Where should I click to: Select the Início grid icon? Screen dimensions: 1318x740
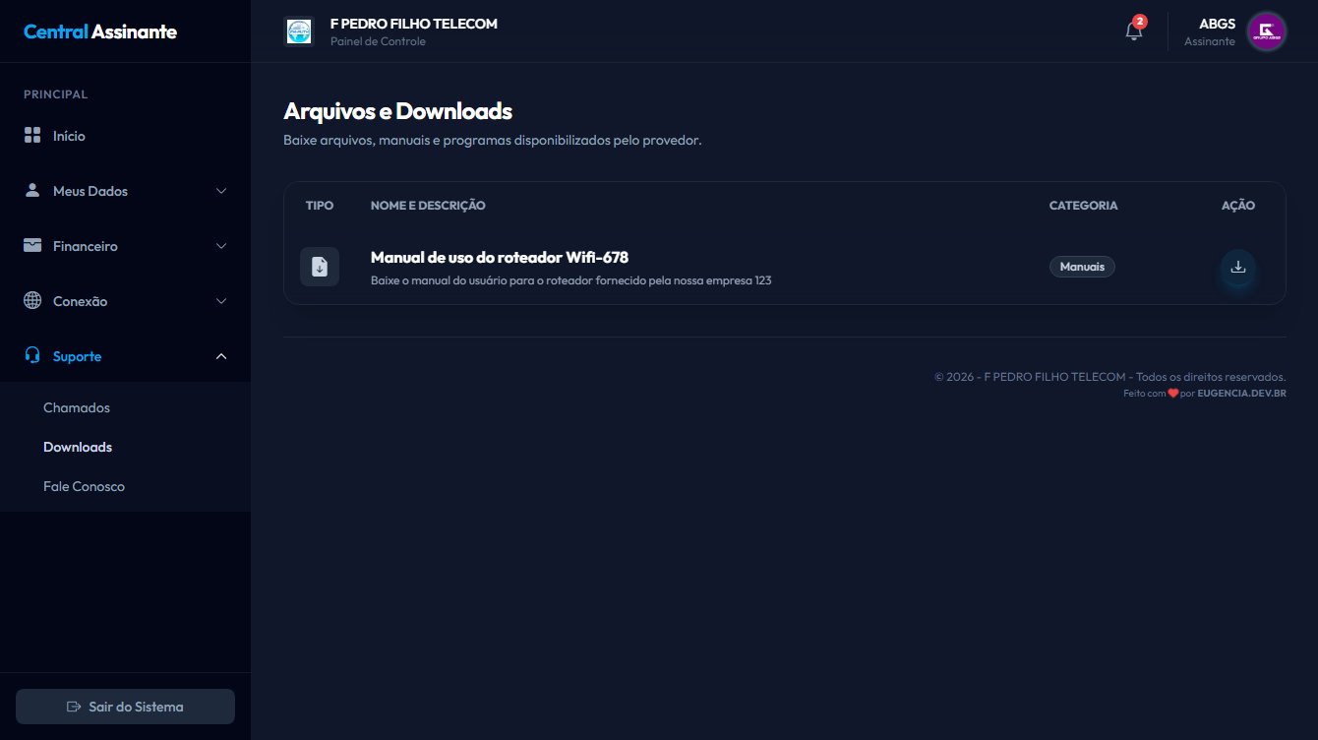tap(30, 135)
